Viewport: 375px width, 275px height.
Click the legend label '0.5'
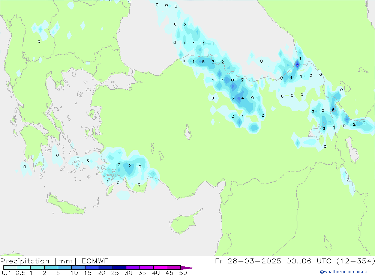(20, 273)
